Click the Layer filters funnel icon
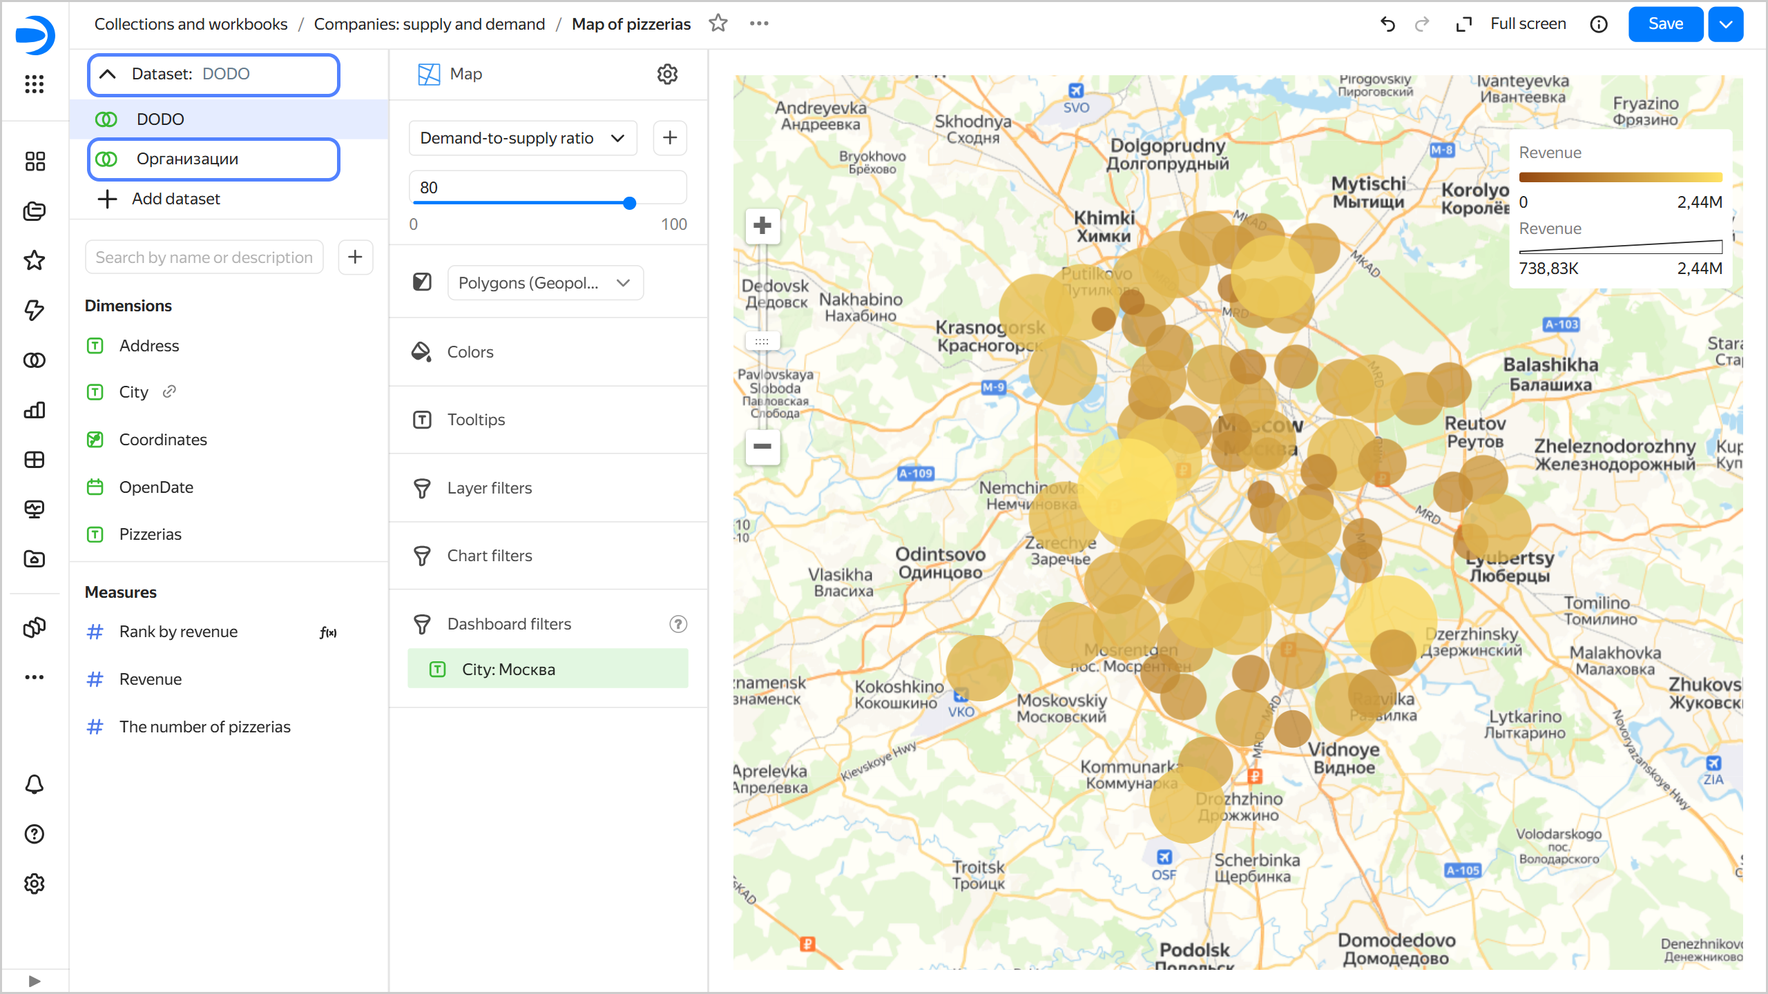 tap(422, 487)
